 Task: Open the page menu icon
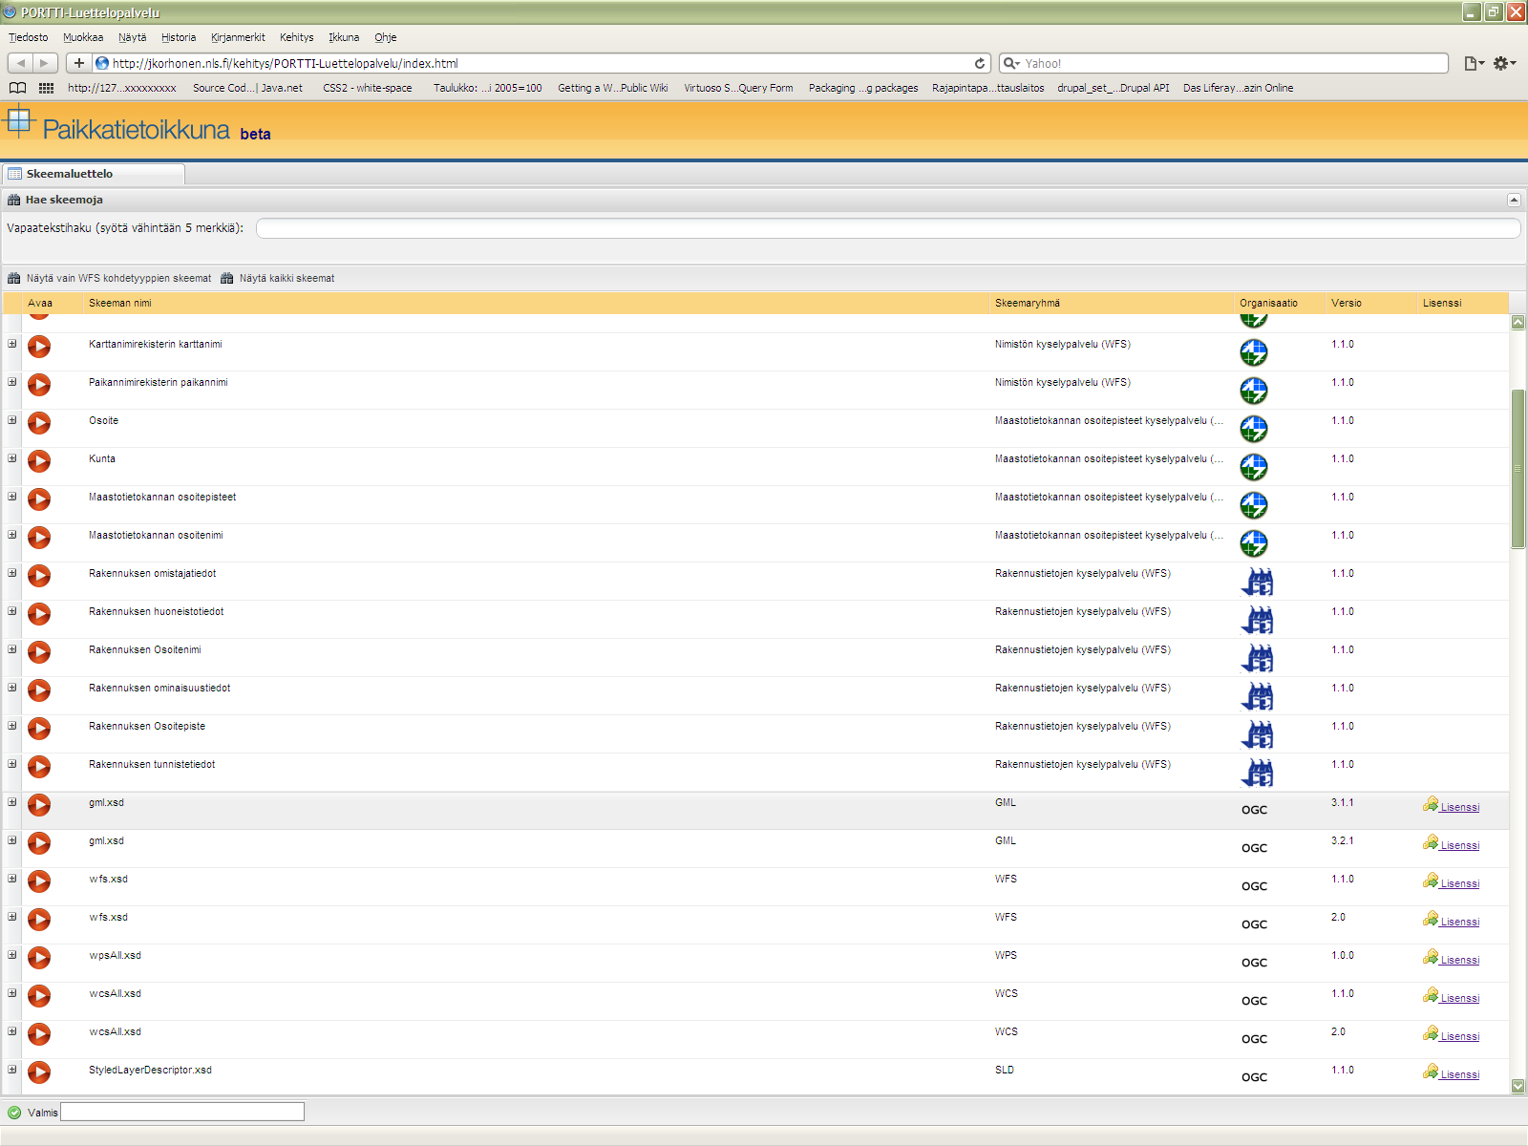(1475, 63)
